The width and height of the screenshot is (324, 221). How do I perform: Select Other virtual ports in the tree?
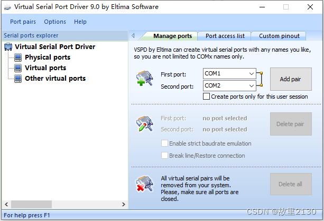coord(55,79)
